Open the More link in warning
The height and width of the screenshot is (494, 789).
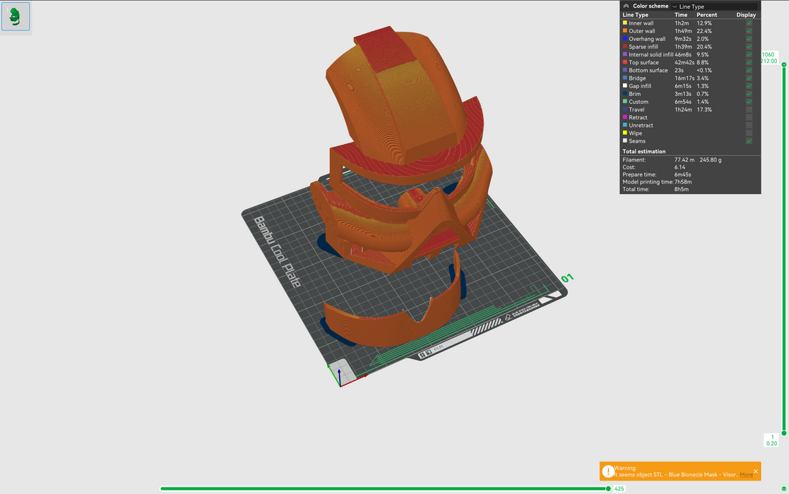(746, 475)
